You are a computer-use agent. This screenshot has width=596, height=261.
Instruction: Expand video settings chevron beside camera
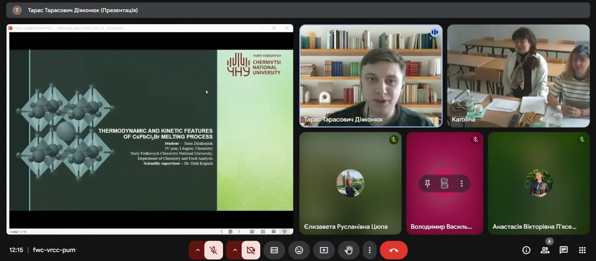click(x=235, y=250)
